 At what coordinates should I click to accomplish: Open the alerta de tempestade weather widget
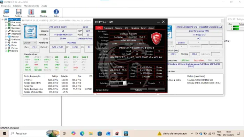tap(172, 134)
